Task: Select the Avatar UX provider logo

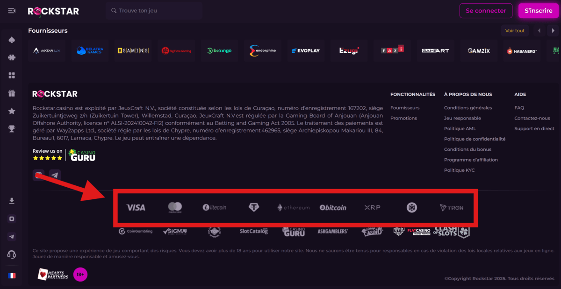Action: click(47, 50)
